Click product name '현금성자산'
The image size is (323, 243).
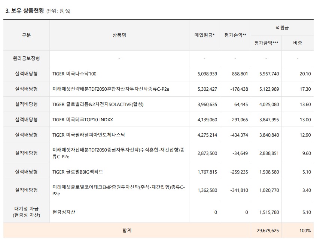tap(64, 212)
